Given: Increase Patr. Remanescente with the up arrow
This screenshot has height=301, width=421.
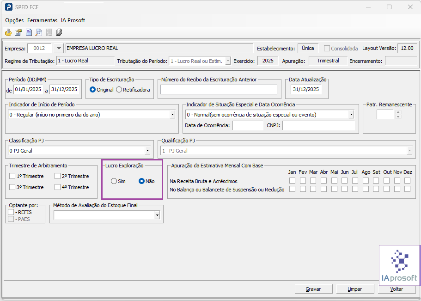Looking at the screenshot, I should point(398,113).
